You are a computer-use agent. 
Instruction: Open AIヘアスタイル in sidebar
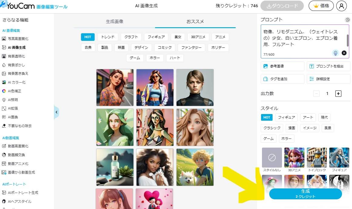coord(17,201)
